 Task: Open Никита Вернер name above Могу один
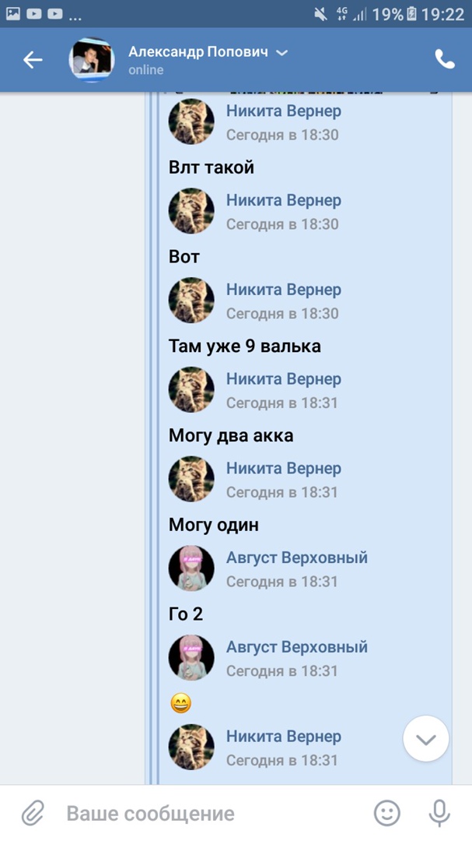tap(283, 469)
